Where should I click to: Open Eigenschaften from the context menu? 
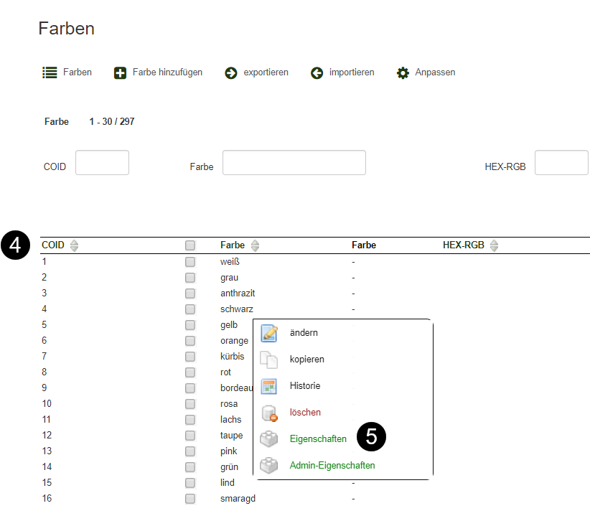pos(317,439)
